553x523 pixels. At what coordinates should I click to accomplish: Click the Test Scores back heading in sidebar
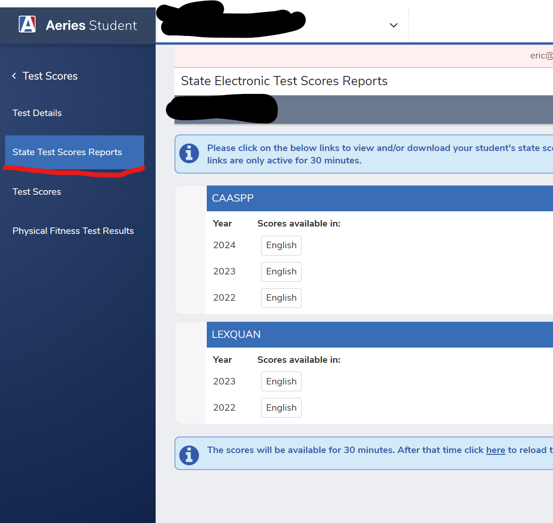click(x=50, y=76)
